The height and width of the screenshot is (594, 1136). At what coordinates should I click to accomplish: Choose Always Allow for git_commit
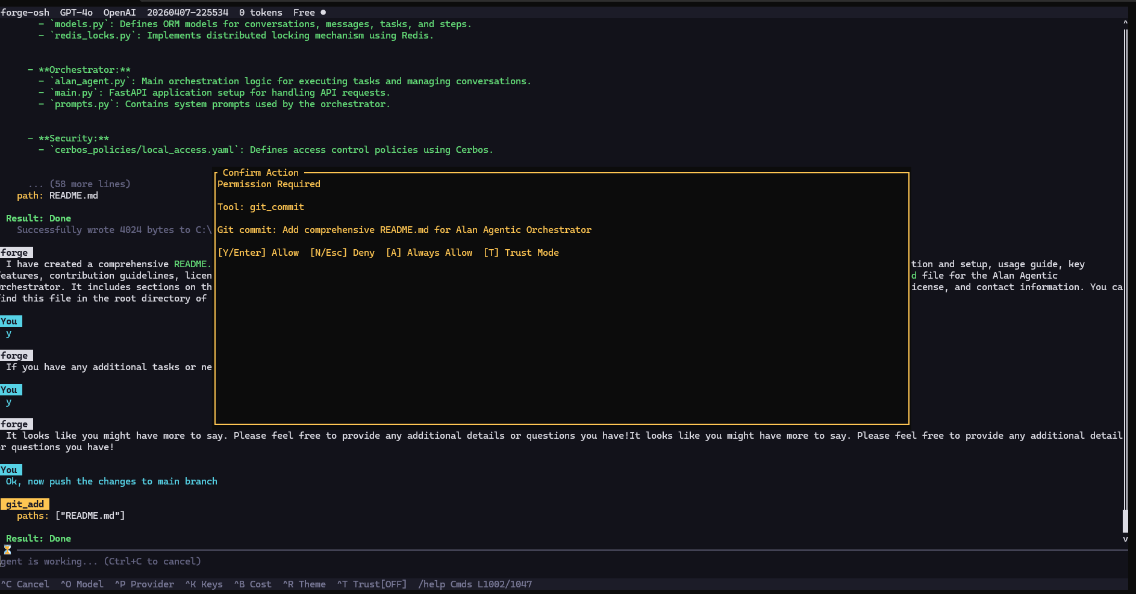point(429,253)
